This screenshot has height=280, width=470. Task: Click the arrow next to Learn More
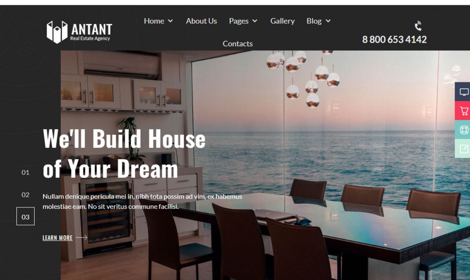82,238
